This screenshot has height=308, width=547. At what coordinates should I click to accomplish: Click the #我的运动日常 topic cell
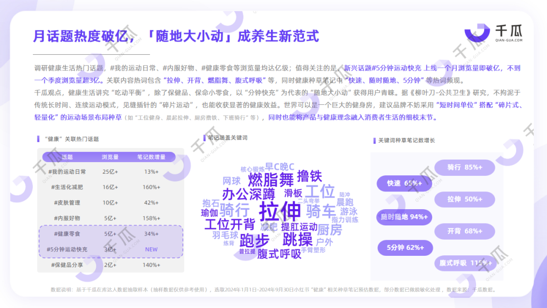(x=67, y=172)
